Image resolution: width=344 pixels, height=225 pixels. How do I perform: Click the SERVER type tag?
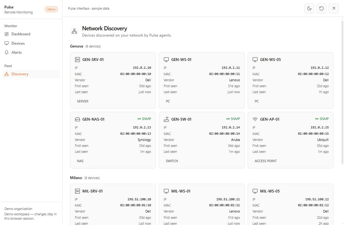pyautogui.click(x=83, y=101)
